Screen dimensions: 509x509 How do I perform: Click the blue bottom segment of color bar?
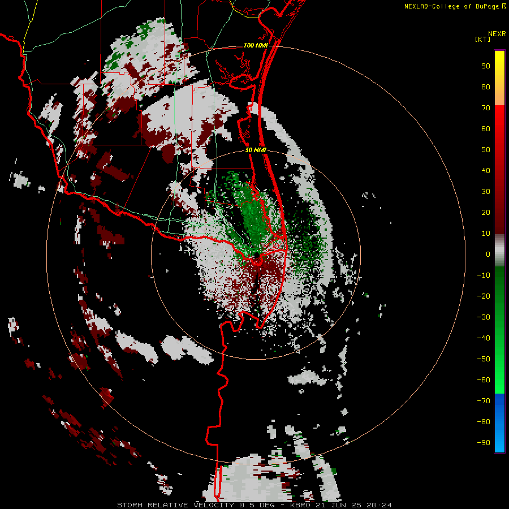tap(499, 423)
